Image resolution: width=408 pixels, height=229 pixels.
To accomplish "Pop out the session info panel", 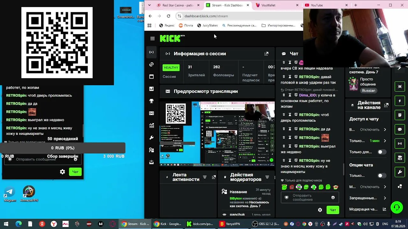I will click(x=266, y=54).
